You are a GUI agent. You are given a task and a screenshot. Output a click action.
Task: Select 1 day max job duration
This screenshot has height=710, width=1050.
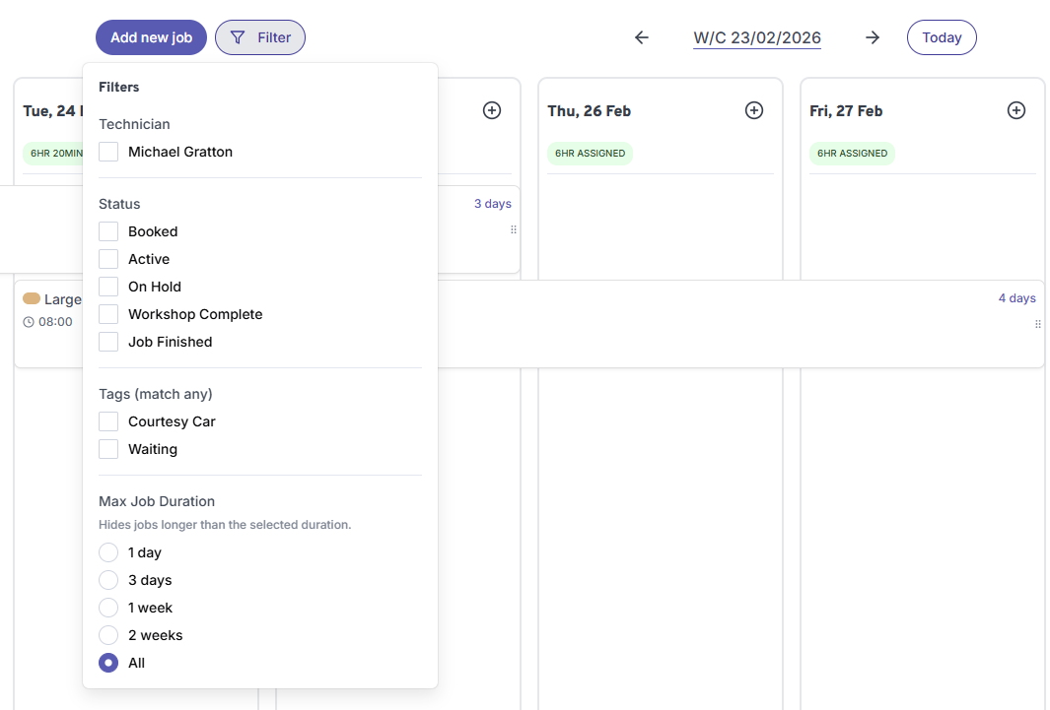point(108,552)
